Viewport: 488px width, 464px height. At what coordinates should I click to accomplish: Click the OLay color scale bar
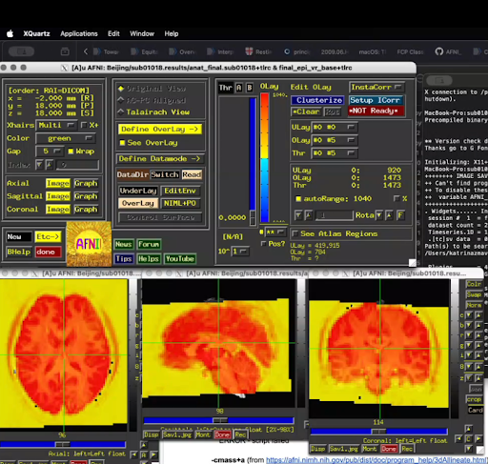click(x=265, y=157)
